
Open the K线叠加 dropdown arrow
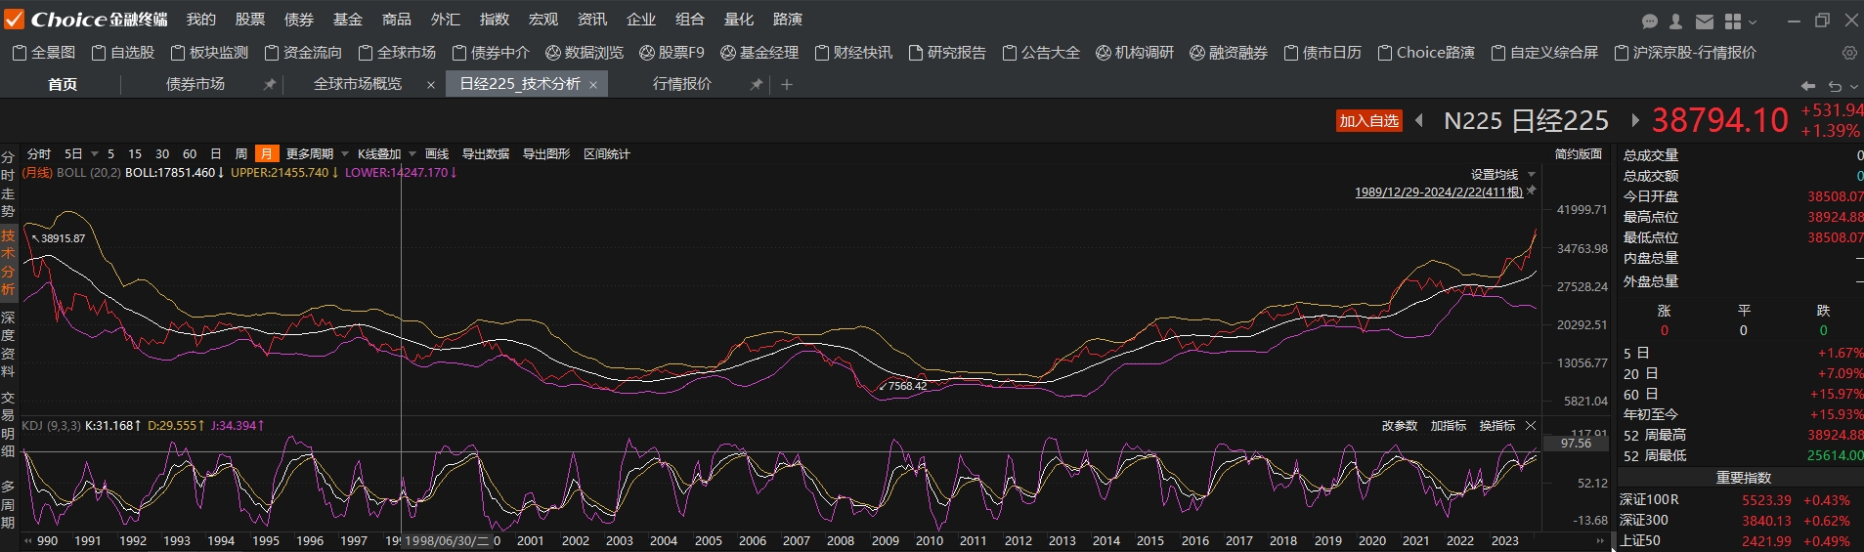coord(412,154)
